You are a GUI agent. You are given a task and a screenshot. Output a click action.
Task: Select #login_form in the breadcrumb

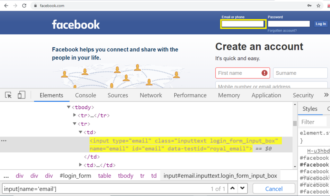coord(75,176)
